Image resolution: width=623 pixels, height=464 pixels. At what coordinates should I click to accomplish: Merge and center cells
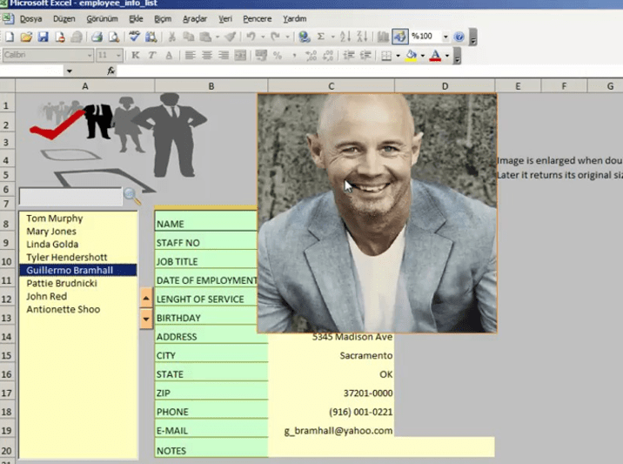(240, 55)
